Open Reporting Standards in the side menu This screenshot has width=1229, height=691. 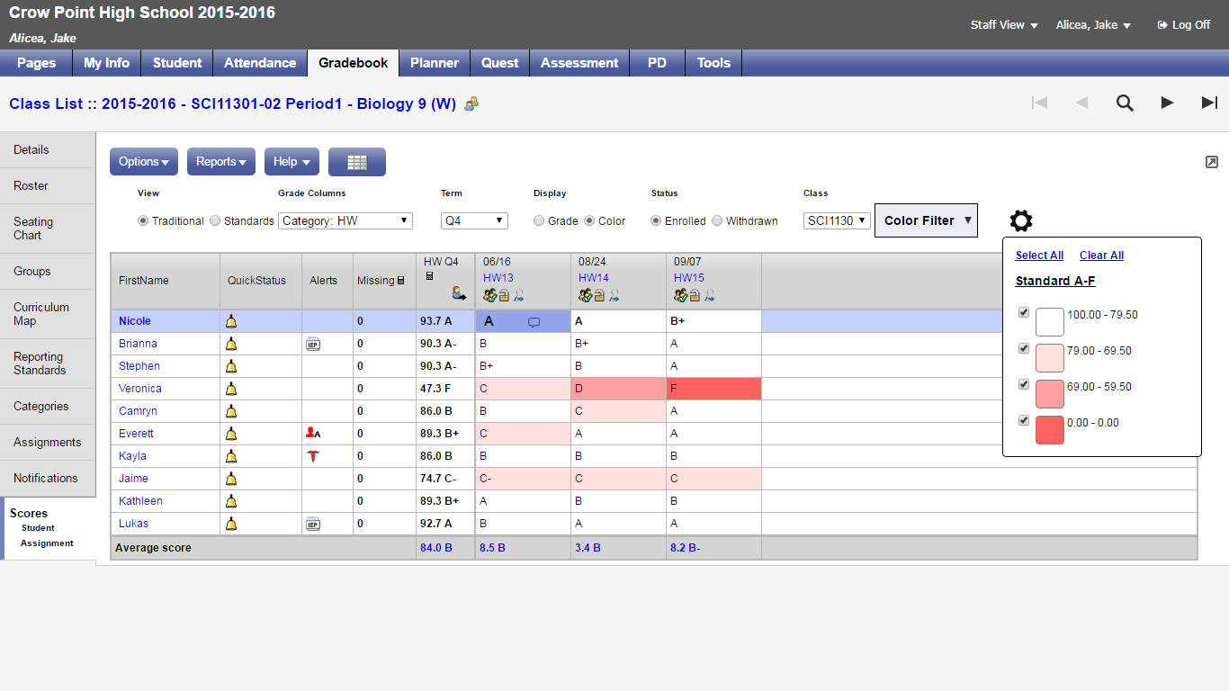(48, 363)
